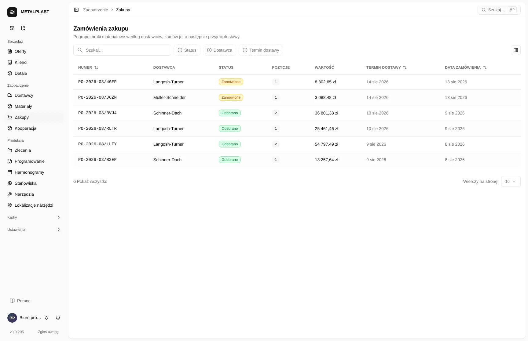Click the Lokalizacje narzędzi pin icon

10,205
